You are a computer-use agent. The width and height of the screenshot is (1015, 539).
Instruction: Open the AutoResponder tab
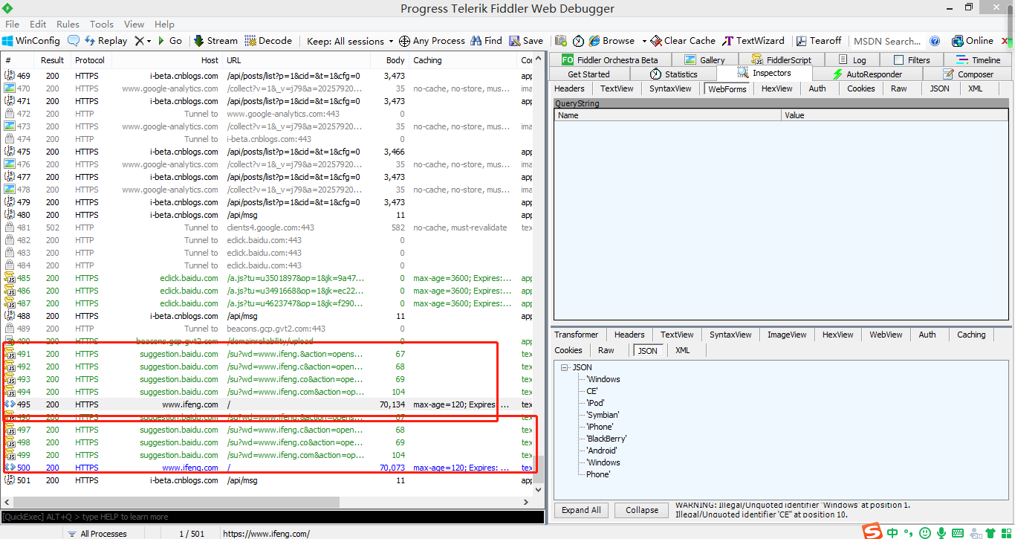pos(867,74)
